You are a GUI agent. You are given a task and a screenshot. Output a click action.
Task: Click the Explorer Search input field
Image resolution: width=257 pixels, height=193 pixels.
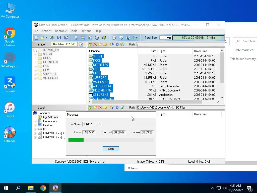coord(245,41)
